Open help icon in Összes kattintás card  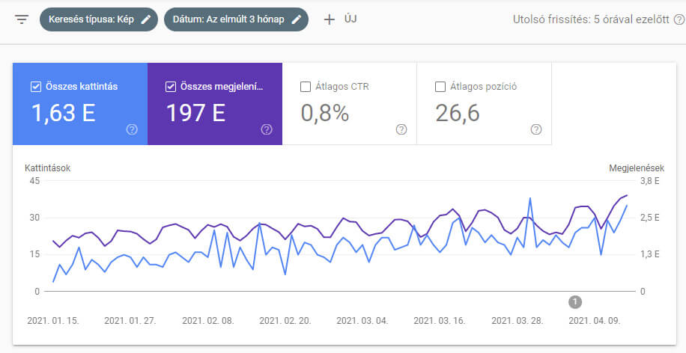click(x=132, y=129)
